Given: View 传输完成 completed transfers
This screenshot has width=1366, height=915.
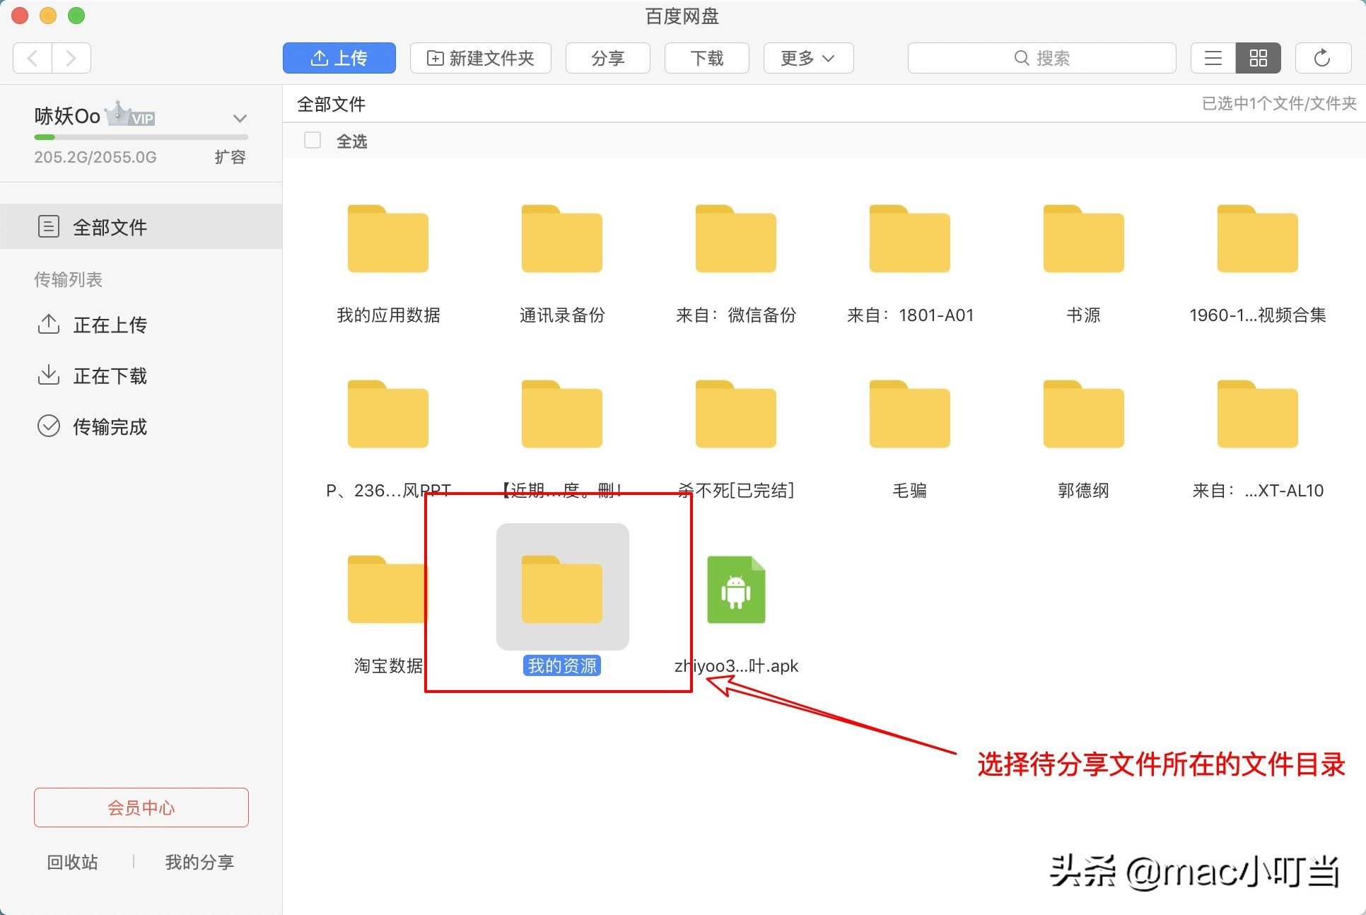Looking at the screenshot, I should click(x=109, y=426).
